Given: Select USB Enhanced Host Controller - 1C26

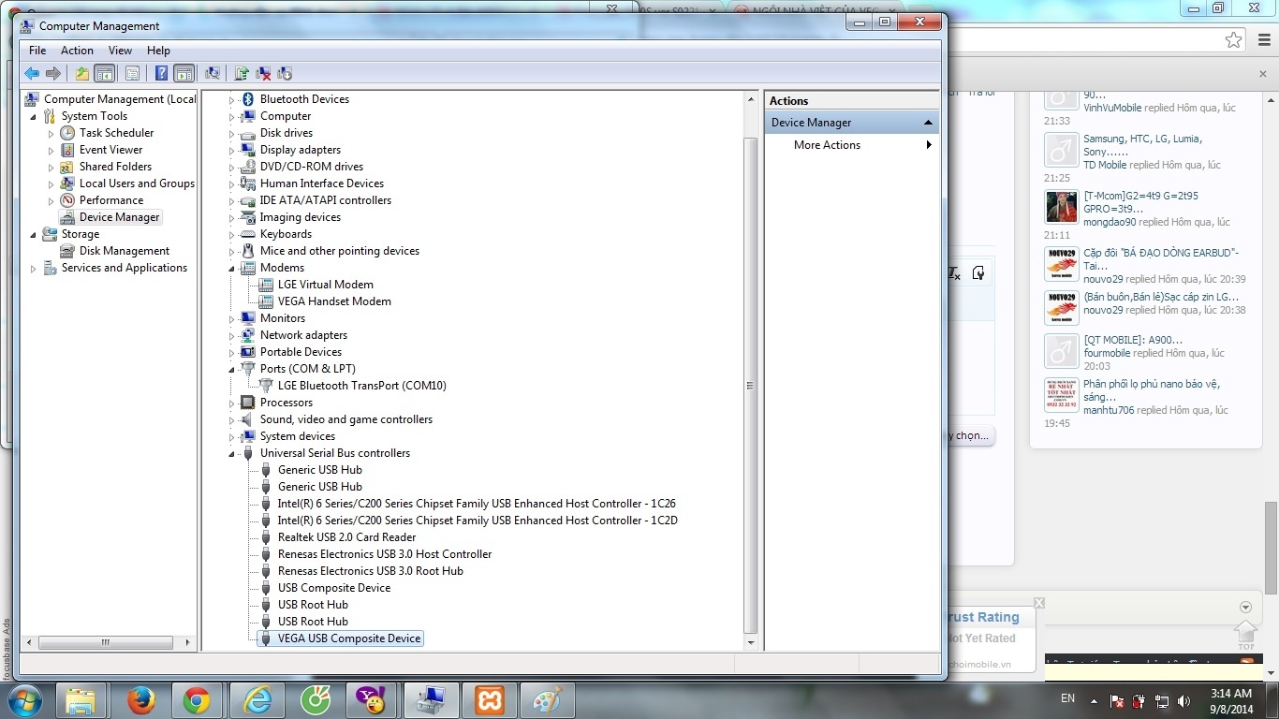Looking at the screenshot, I should click(477, 504).
